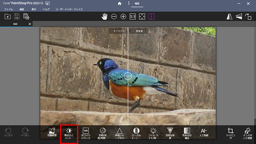
Task: Close the bird document tab
Action: tap(30, 24)
